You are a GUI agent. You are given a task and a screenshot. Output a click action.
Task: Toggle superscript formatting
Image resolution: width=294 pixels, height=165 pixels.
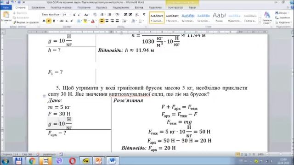point(72,21)
